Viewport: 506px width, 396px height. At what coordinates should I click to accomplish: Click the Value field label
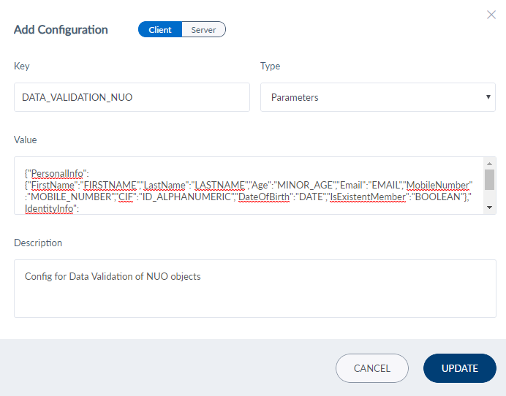[26, 140]
